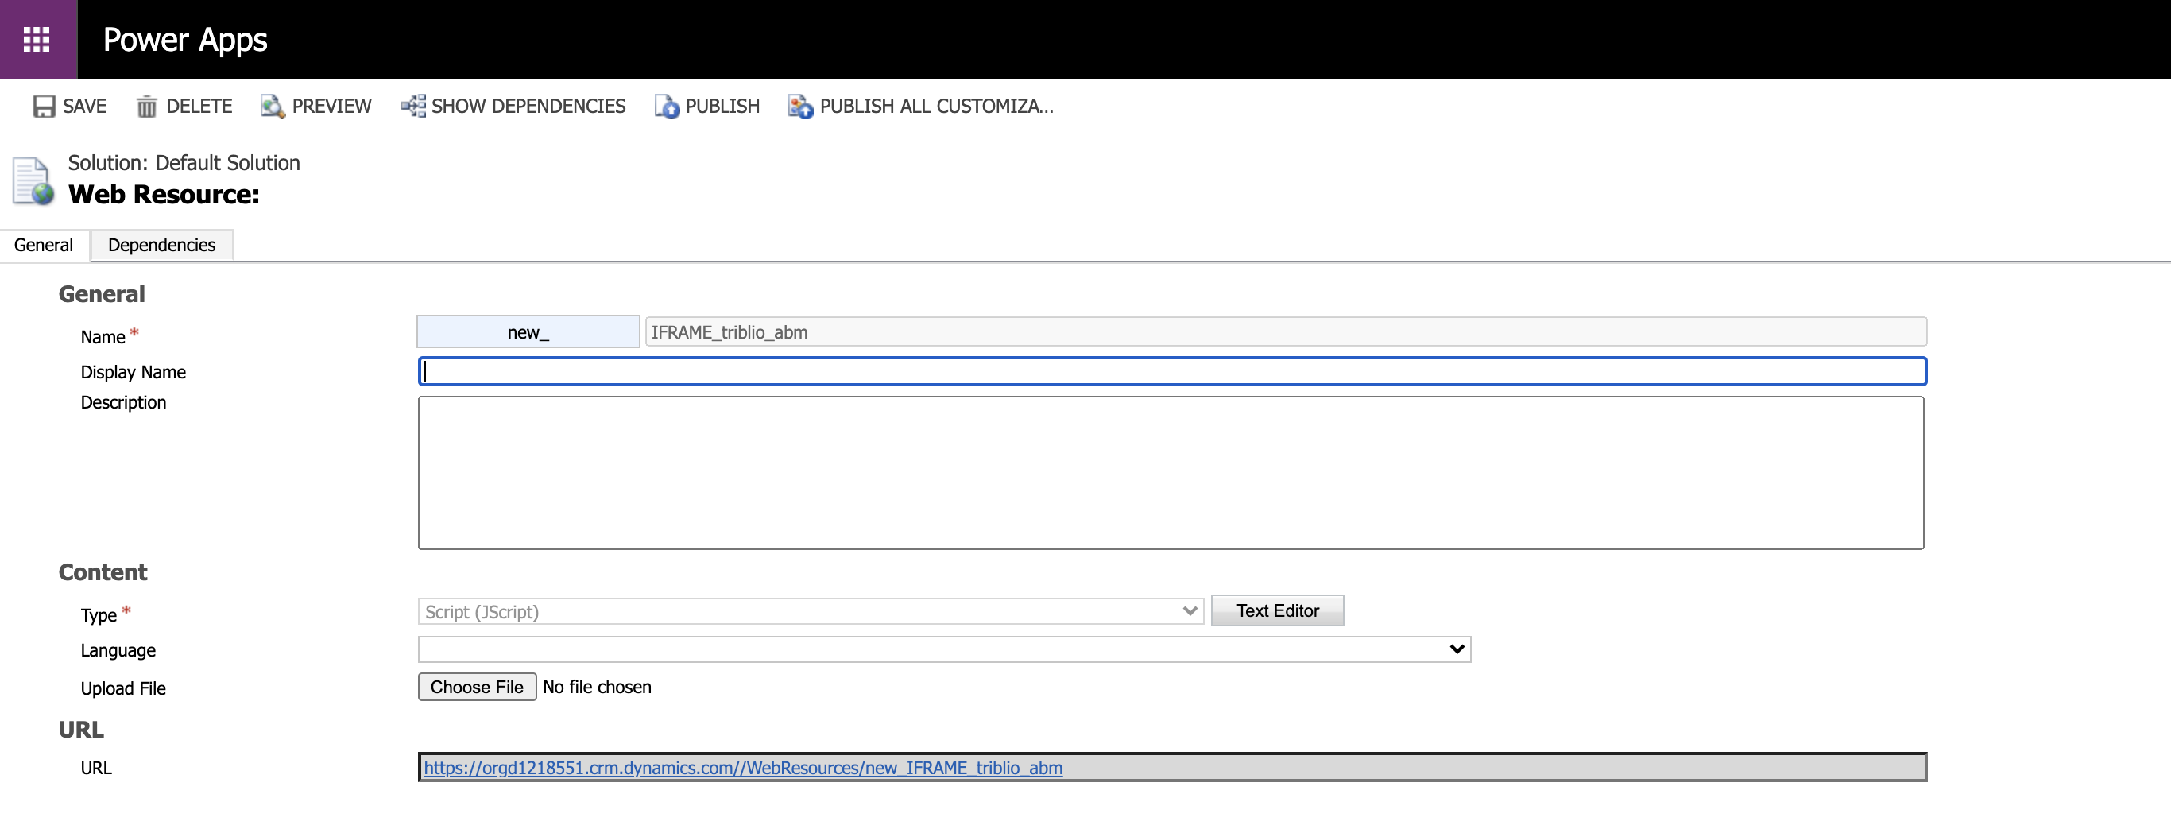This screenshot has height=833, width=2171.
Task: Click the 'General' section heading
Action: [x=102, y=293]
